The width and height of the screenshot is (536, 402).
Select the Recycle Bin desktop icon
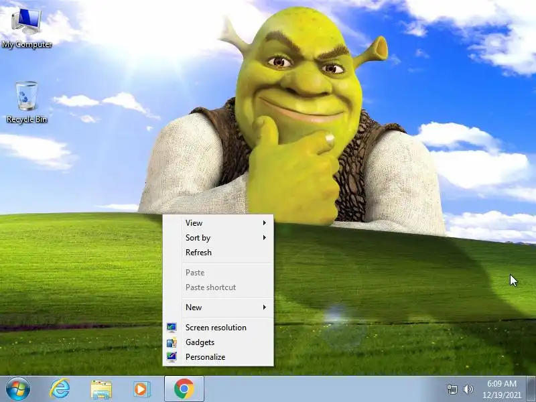[27, 102]
